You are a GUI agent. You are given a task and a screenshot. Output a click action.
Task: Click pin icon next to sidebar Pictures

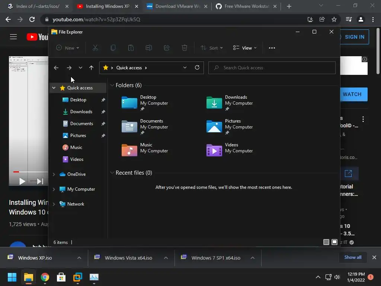tap(103, 136)
